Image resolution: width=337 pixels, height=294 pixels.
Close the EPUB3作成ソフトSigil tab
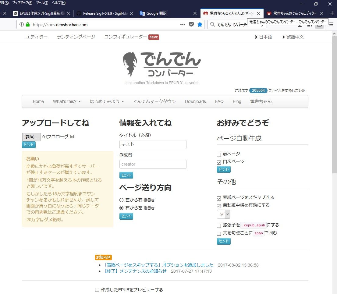point(68,13)
